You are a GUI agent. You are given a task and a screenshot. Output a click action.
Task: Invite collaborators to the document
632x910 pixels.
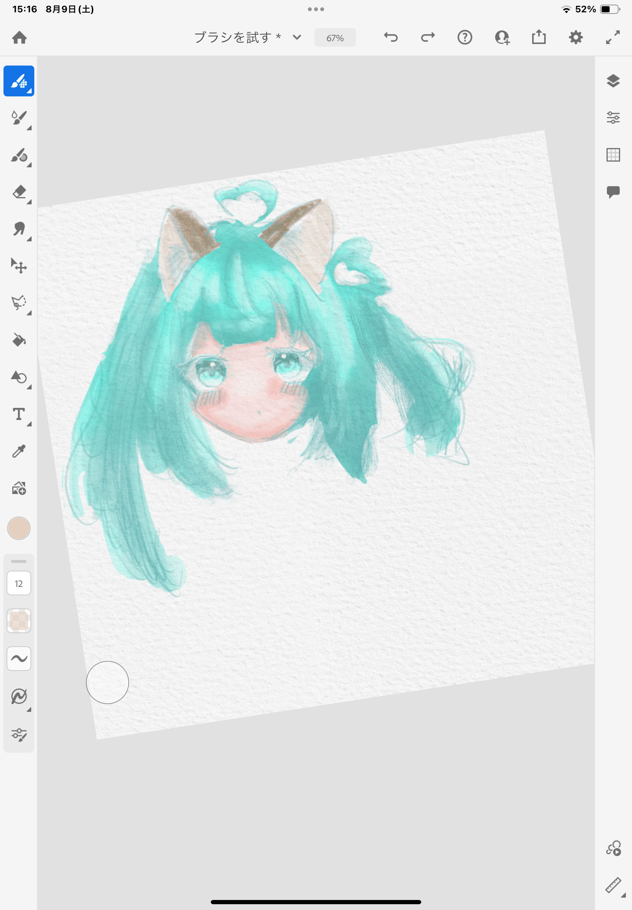(x=502, y=38)
